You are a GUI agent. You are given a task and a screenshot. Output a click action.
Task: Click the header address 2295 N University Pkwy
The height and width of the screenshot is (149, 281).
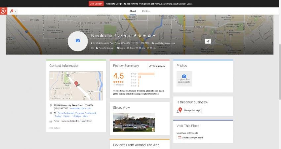pos(112,43)
